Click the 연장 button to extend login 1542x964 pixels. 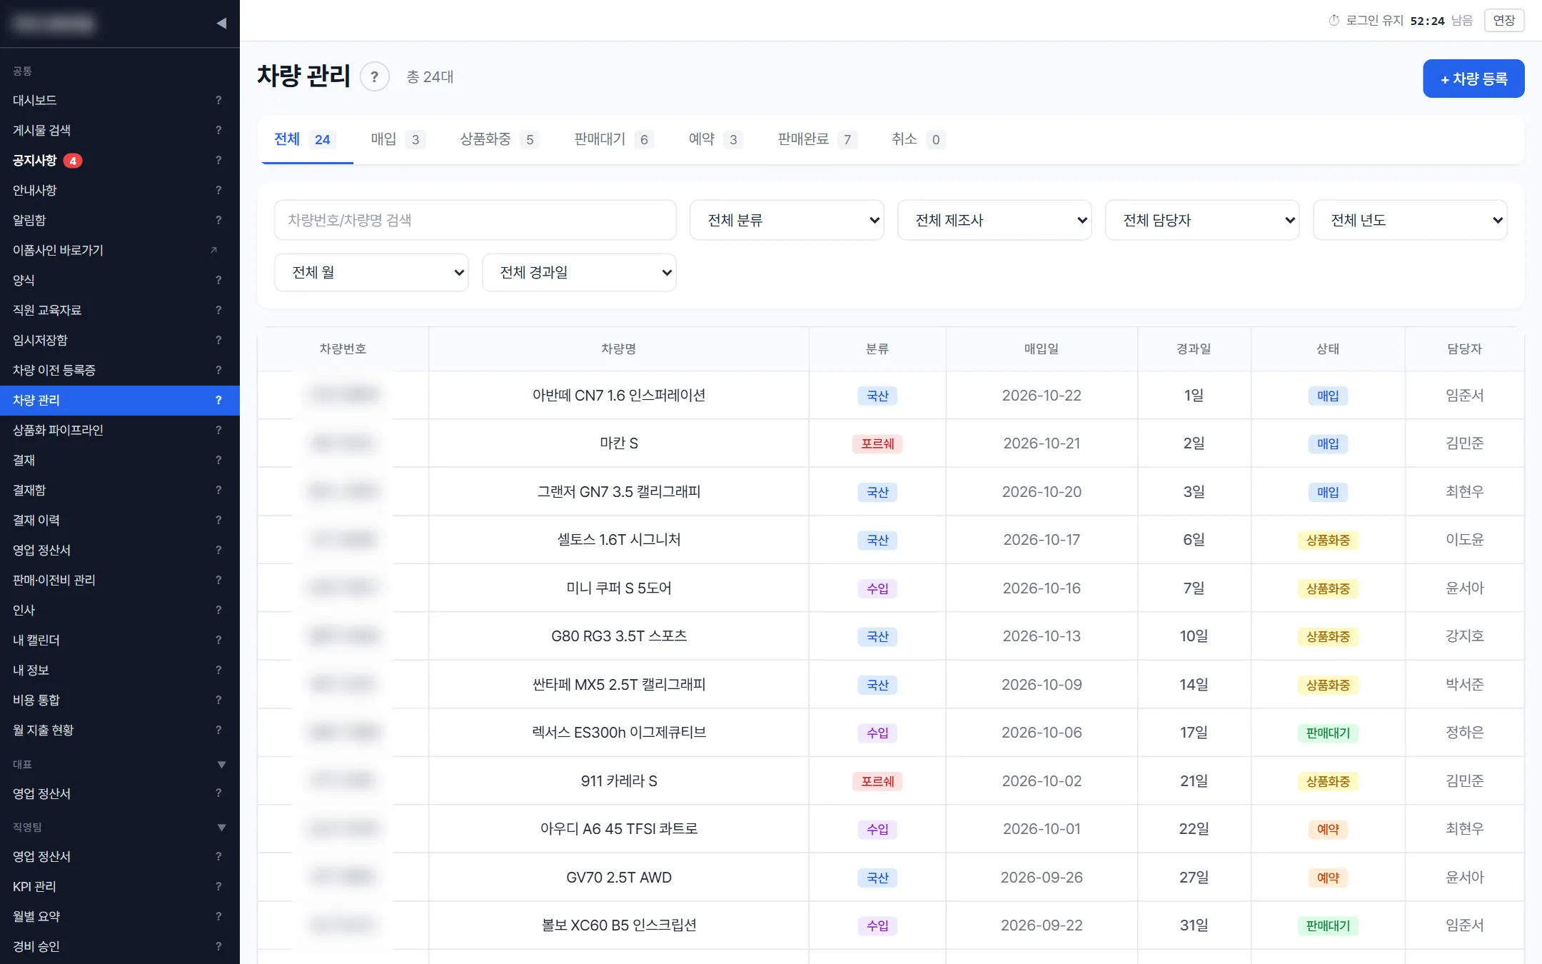[x=1504, y=21]
